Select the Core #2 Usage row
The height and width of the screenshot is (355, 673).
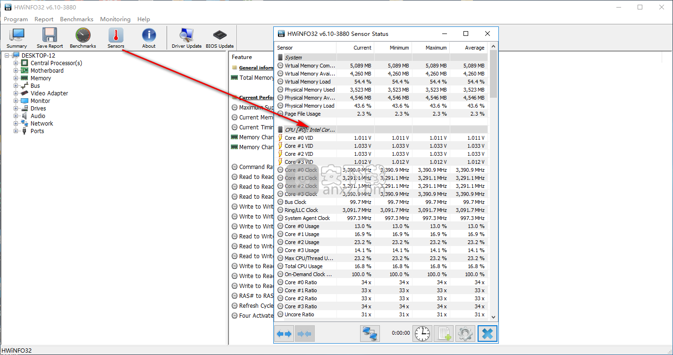(381, 242)
